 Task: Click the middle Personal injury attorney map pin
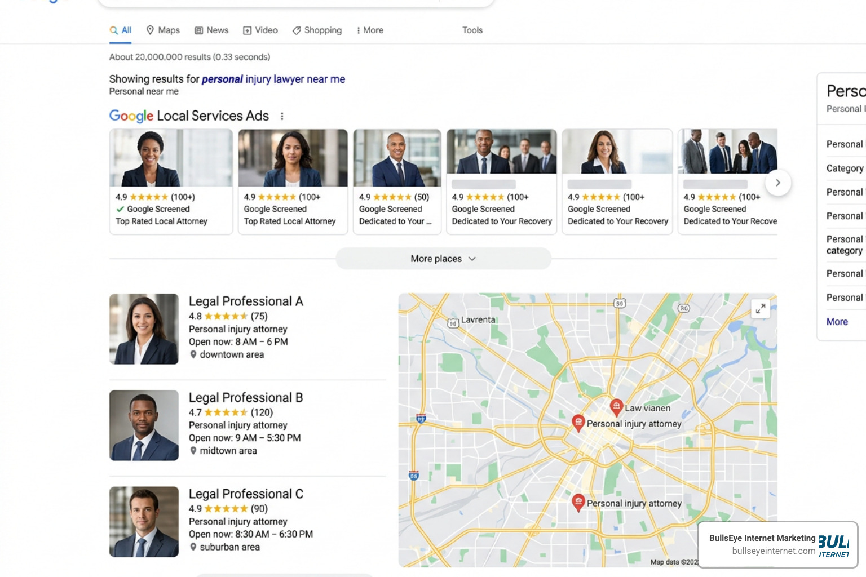(578, 423)
